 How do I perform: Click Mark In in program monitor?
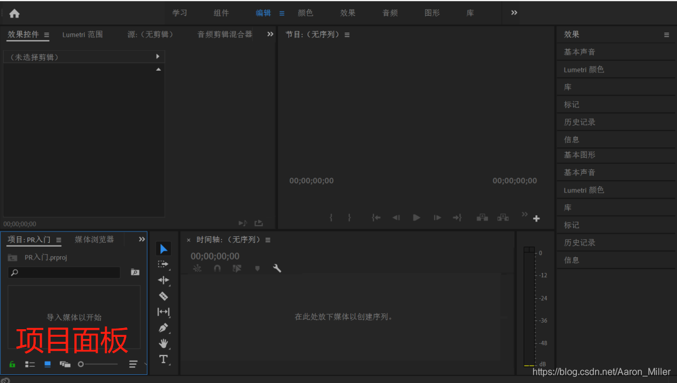tap(331, 218)
